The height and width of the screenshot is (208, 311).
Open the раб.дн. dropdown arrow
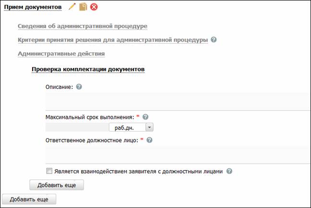(149, 127)
